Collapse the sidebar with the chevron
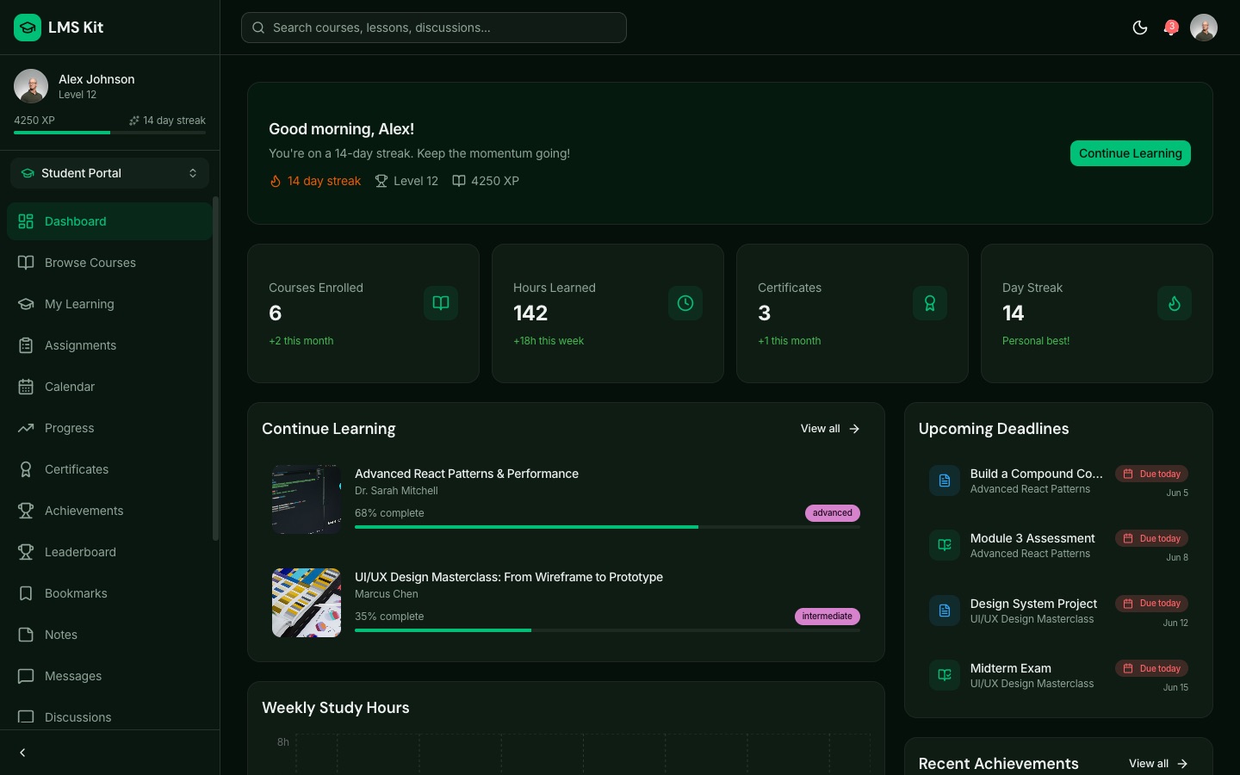 click(x=22, y=753)
